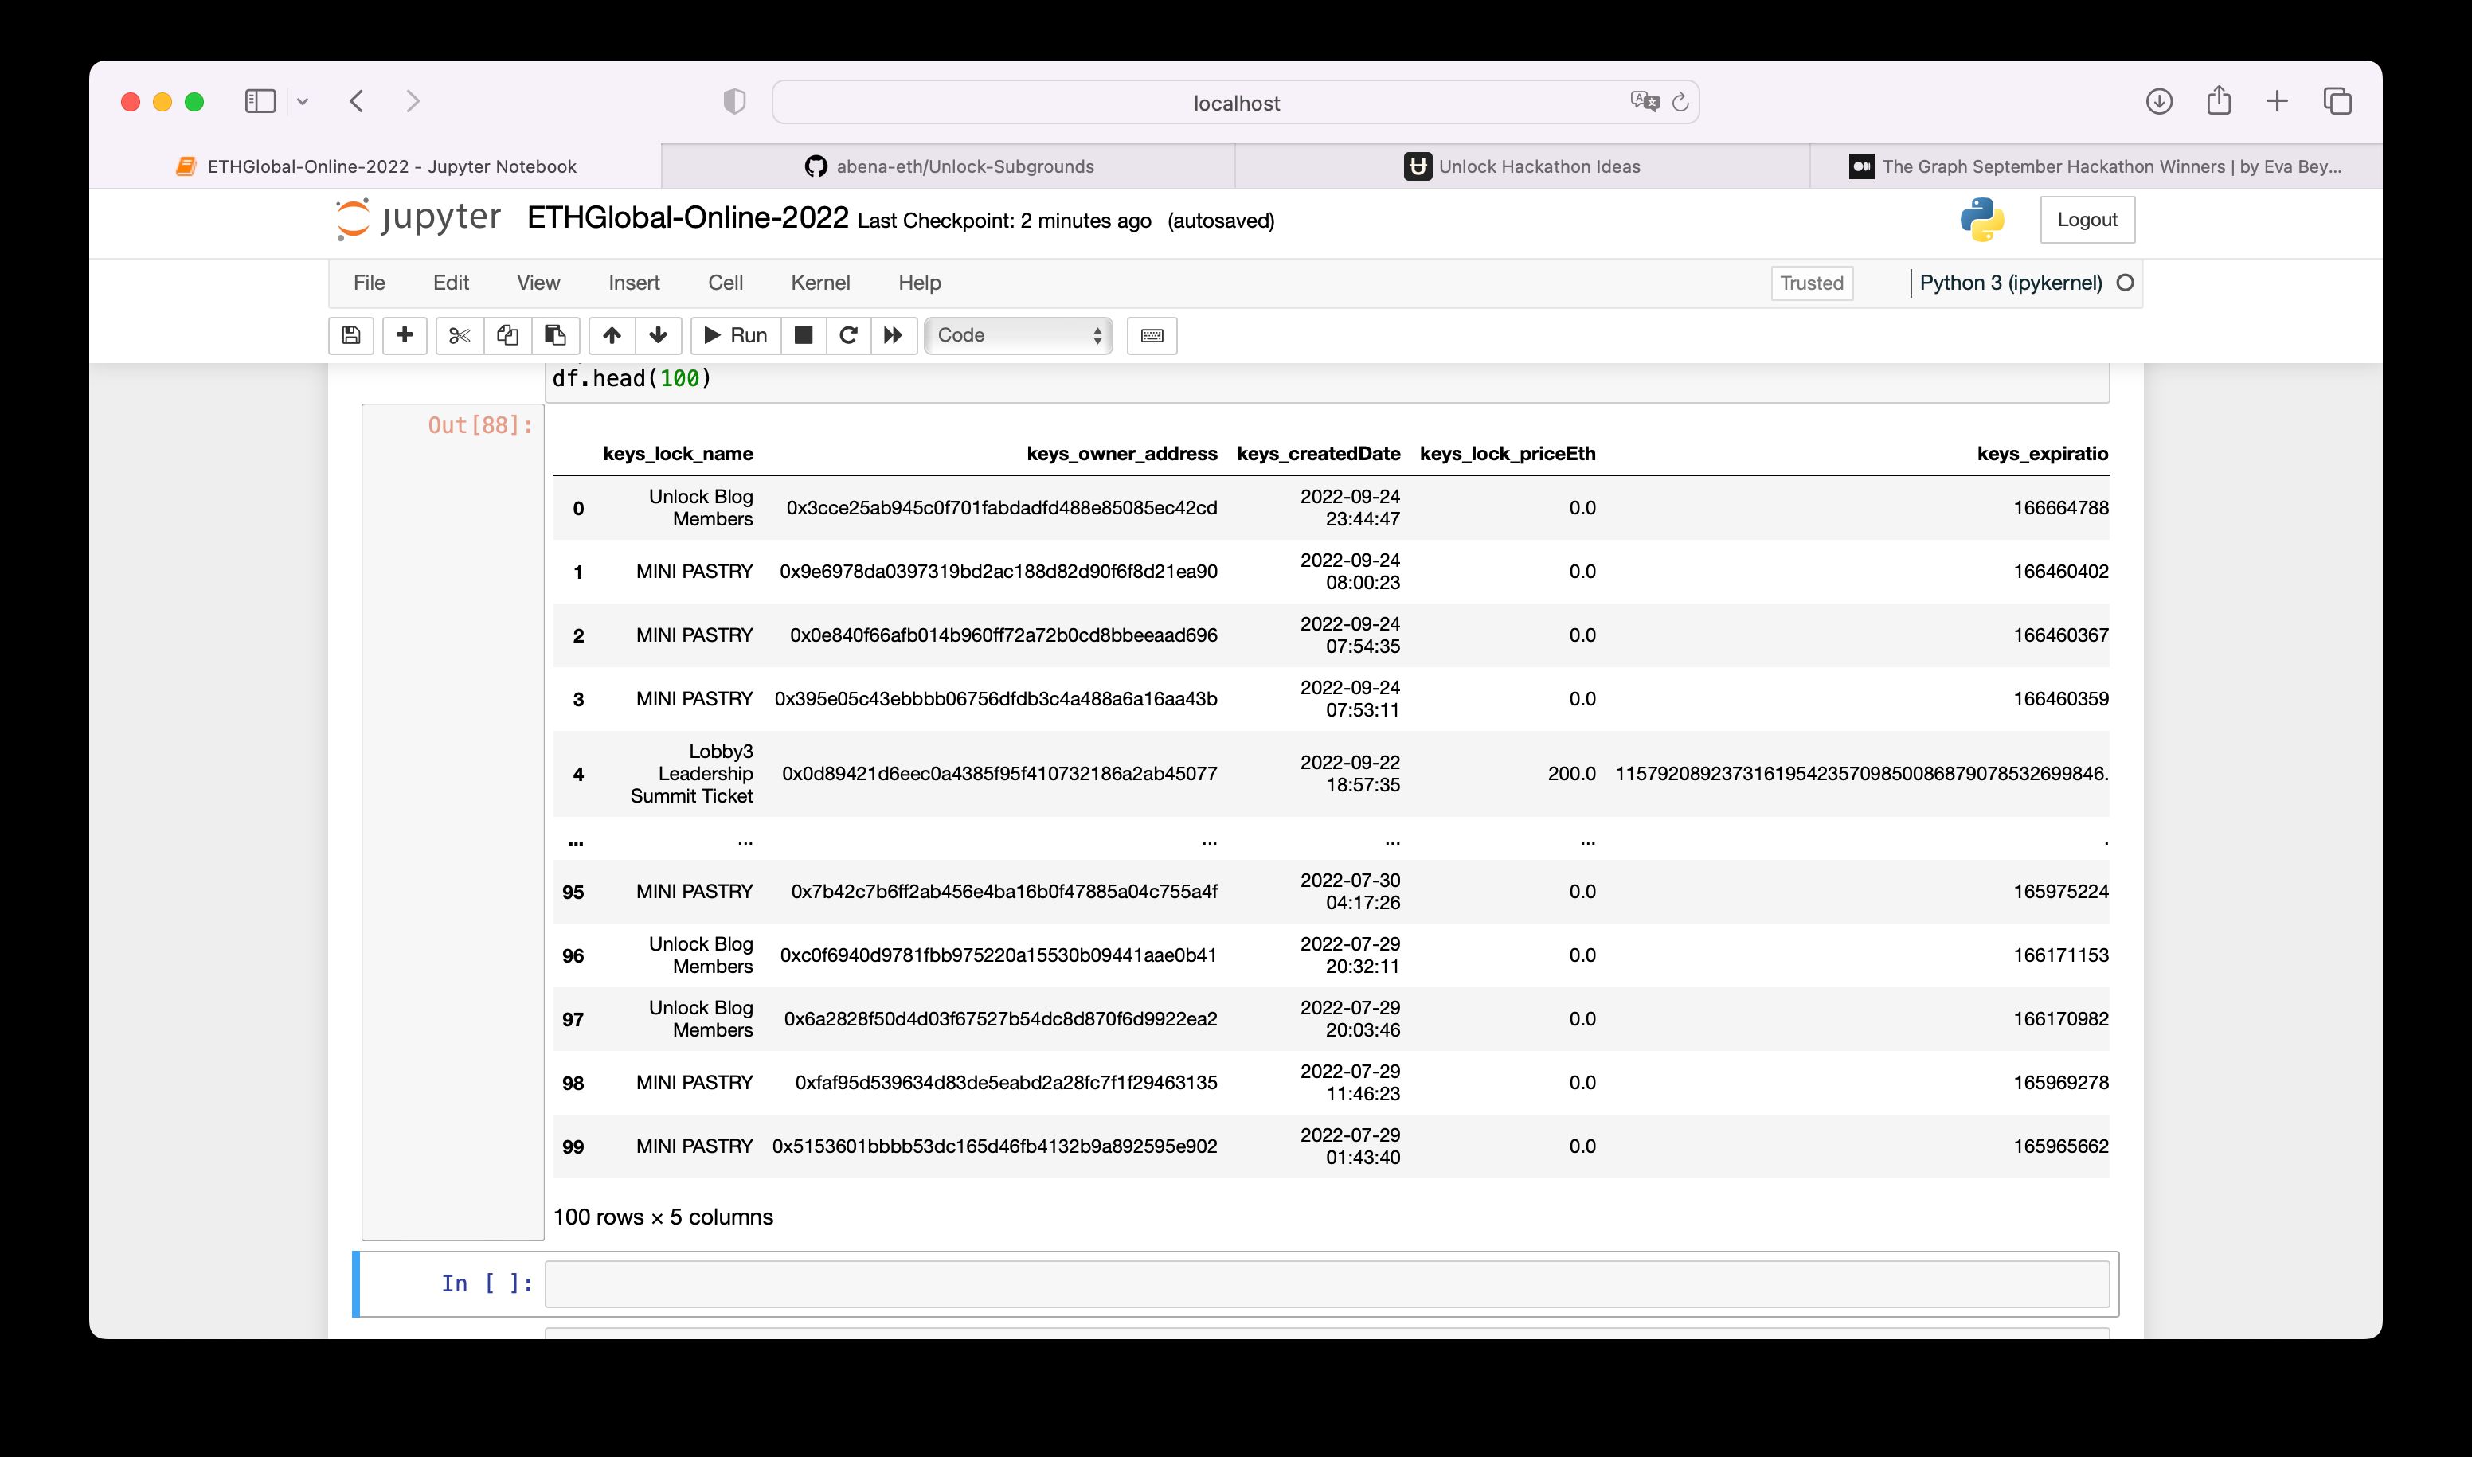The height and width of the screenshot is (1457, 2472).
Task: Move selected cell up arrow
Action: 612,336
